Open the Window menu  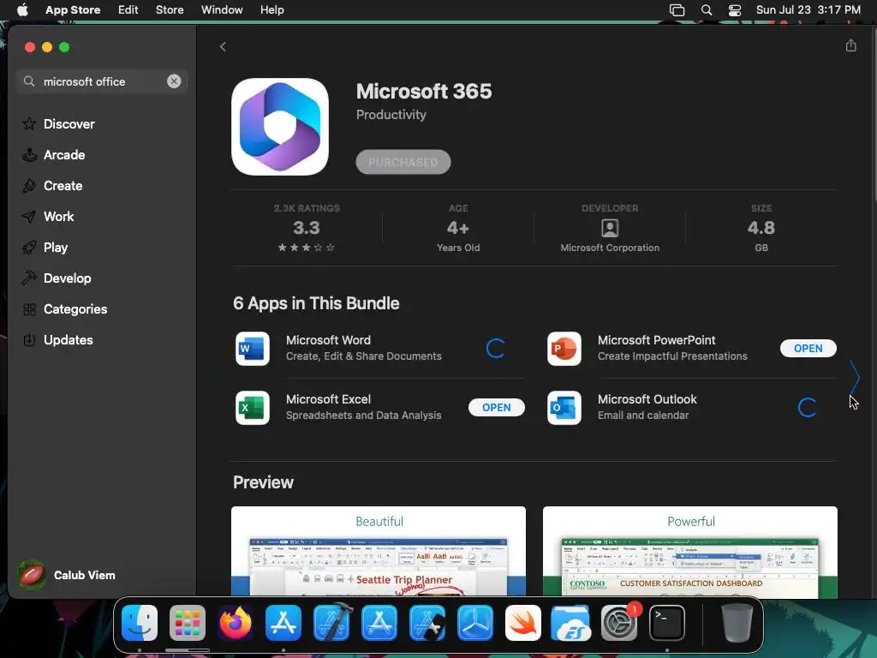point(222,10)
